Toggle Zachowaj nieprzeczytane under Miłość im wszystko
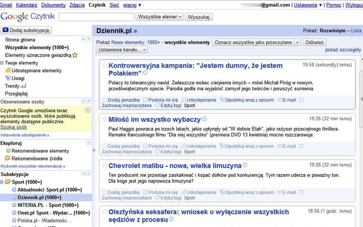This screenshot has width=363, height=227. tap(126, 152)
